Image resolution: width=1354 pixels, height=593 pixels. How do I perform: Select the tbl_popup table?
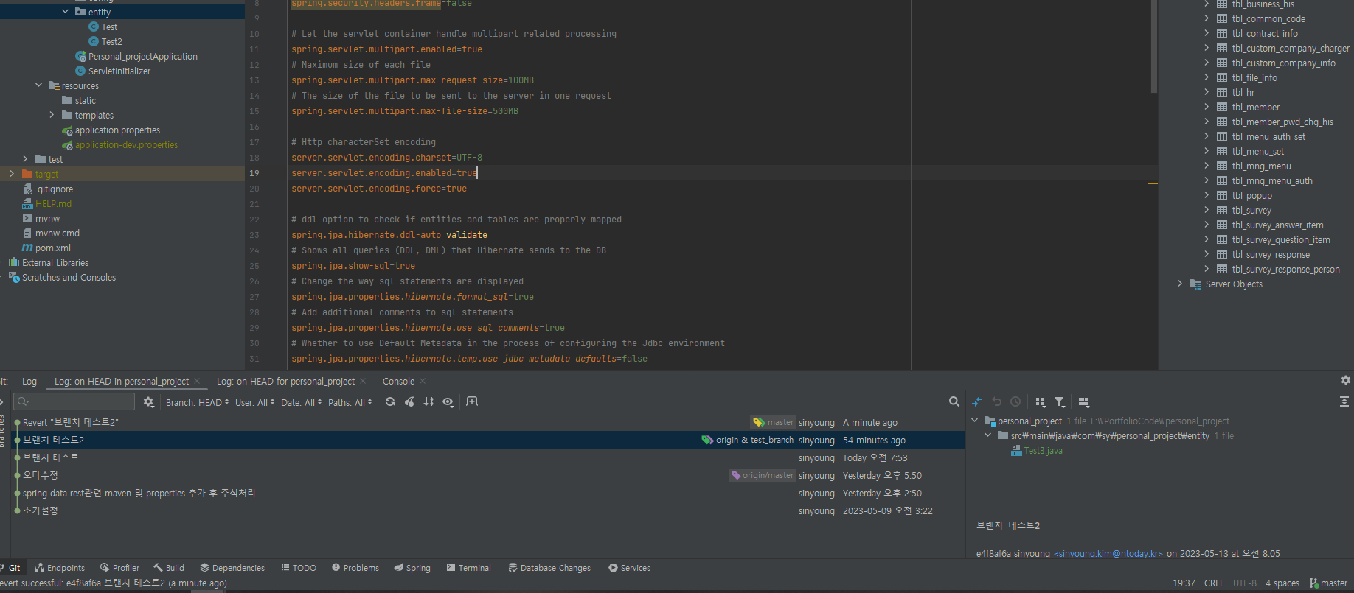click(x=1251, y=195)
